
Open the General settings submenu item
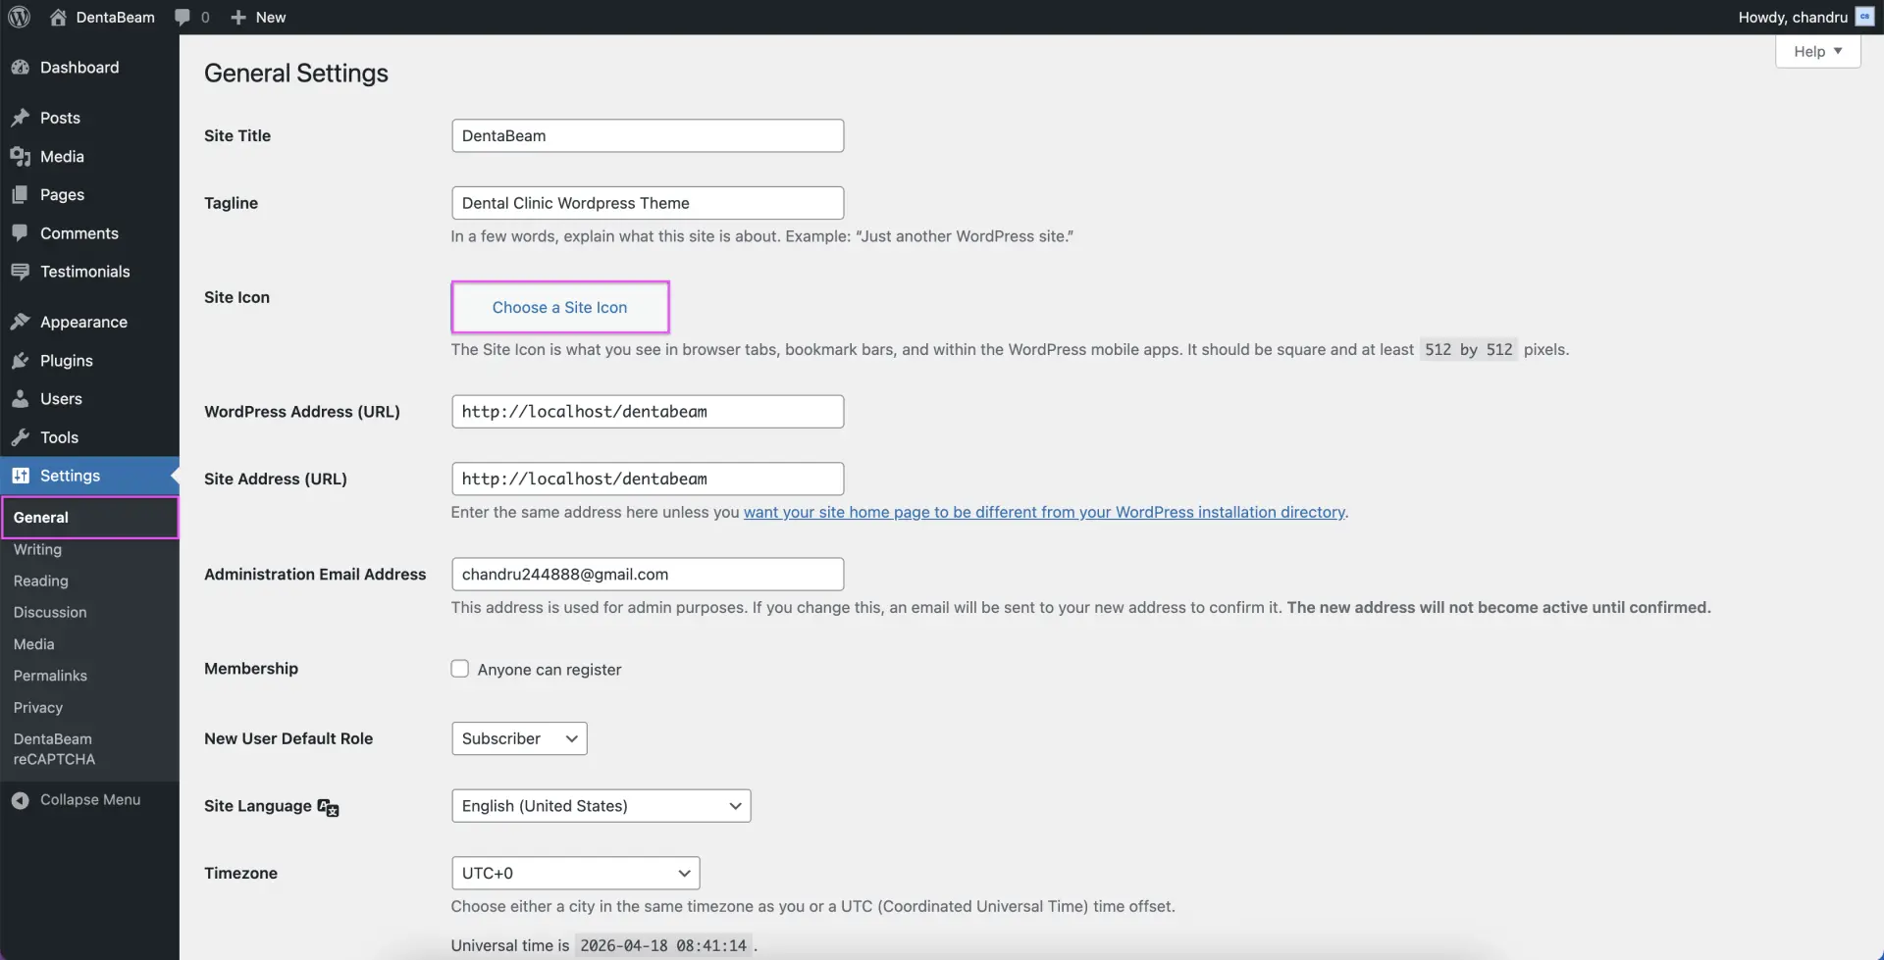click(x=89, y=517)
